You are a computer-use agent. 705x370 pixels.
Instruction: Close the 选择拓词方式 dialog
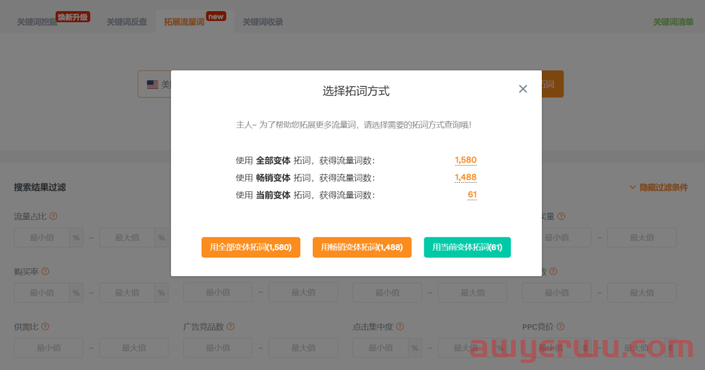523,89
